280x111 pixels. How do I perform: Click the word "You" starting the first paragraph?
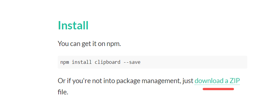63,43
